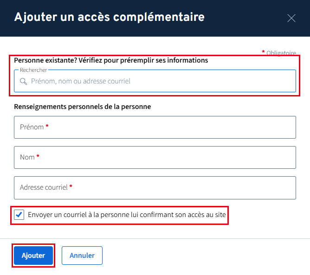This screenshot has height=275, width=310.
Task: Click the 'Ajouter un accès complémentaire' title
Action: [110, 18]
